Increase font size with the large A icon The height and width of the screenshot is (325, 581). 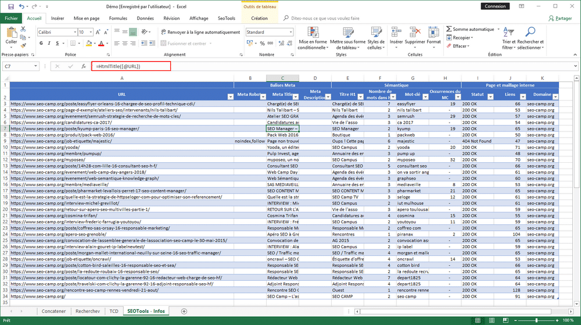(x=98, y=32)
